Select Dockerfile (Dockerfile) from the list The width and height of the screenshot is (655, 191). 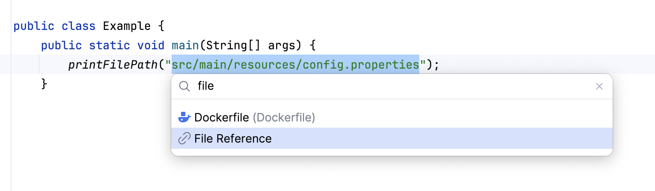392,118
